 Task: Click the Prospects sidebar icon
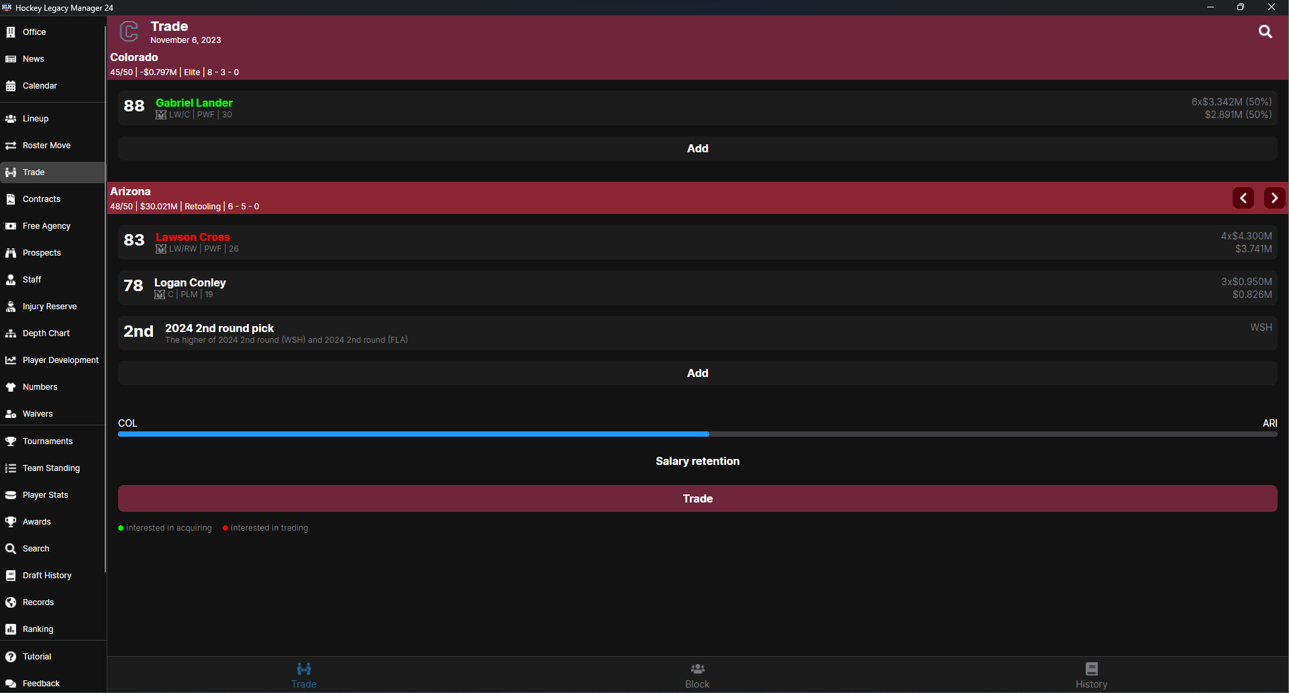pos(10,252)
